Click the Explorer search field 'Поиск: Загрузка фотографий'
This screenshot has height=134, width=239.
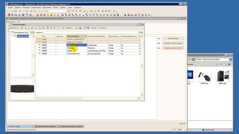(x=212, y=60)
